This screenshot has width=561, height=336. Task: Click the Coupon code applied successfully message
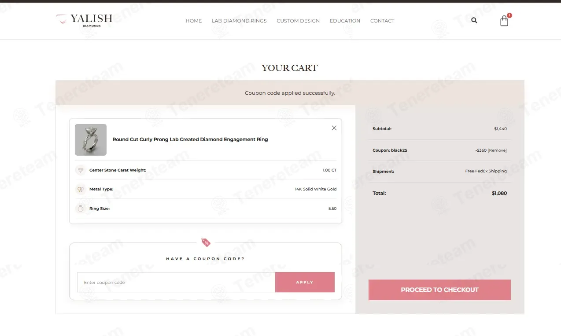290,93
